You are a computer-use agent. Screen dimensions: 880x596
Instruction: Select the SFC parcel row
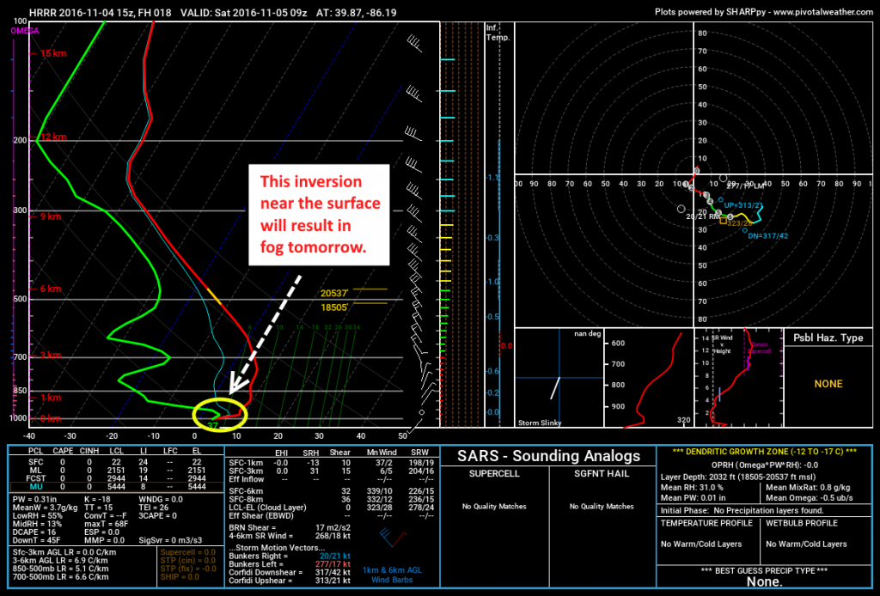coord(117,462)
